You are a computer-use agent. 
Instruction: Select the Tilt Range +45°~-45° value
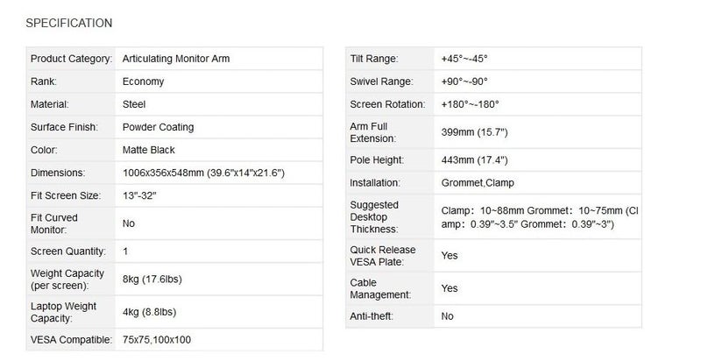click(x=464, y=59)
